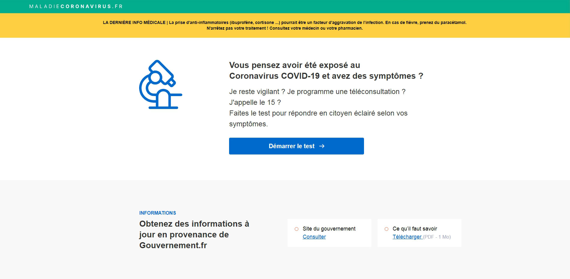Click the 'N'arrêtez pas votre traitement' banner line
The width and height of the screenshot is (570, 279).
[x=285, y=28]
